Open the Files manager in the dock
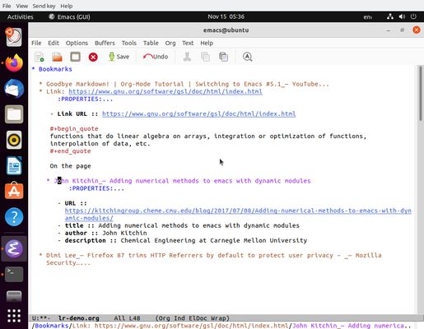Screen dimensions: 424x329 click(14, 114)
